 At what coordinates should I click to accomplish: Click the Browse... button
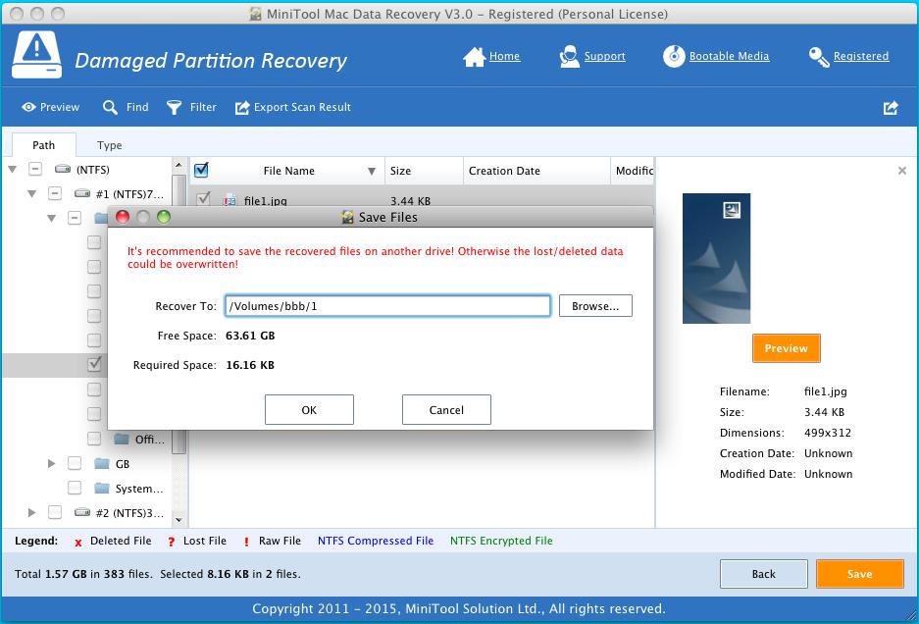pos(595,306)
